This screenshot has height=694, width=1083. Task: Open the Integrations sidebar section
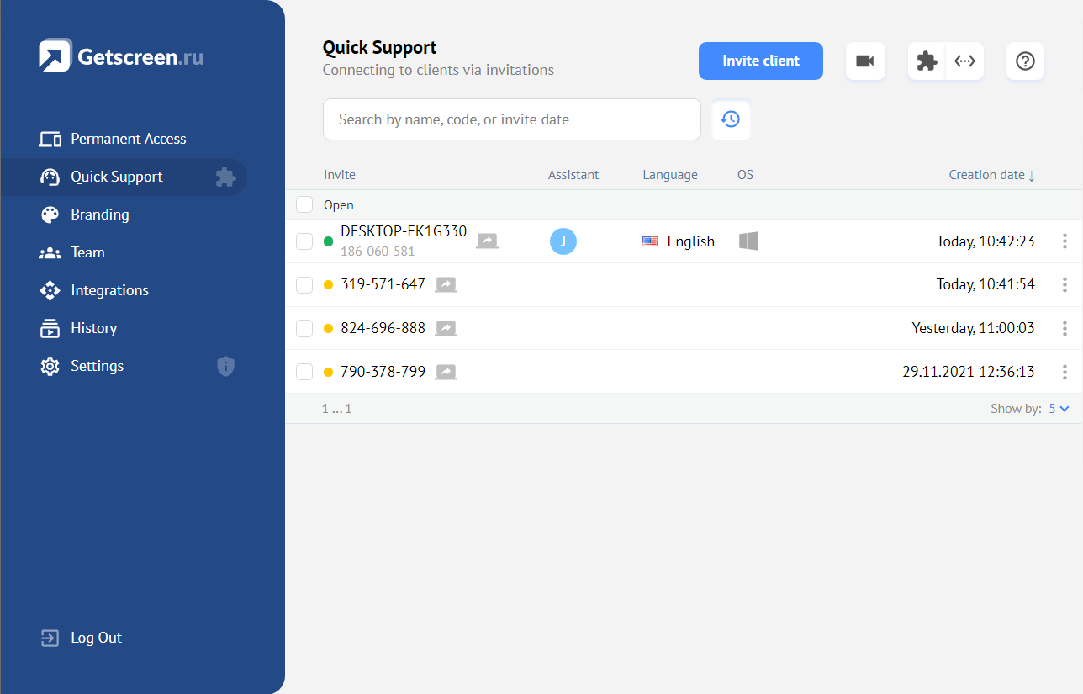tap(109, 290)
